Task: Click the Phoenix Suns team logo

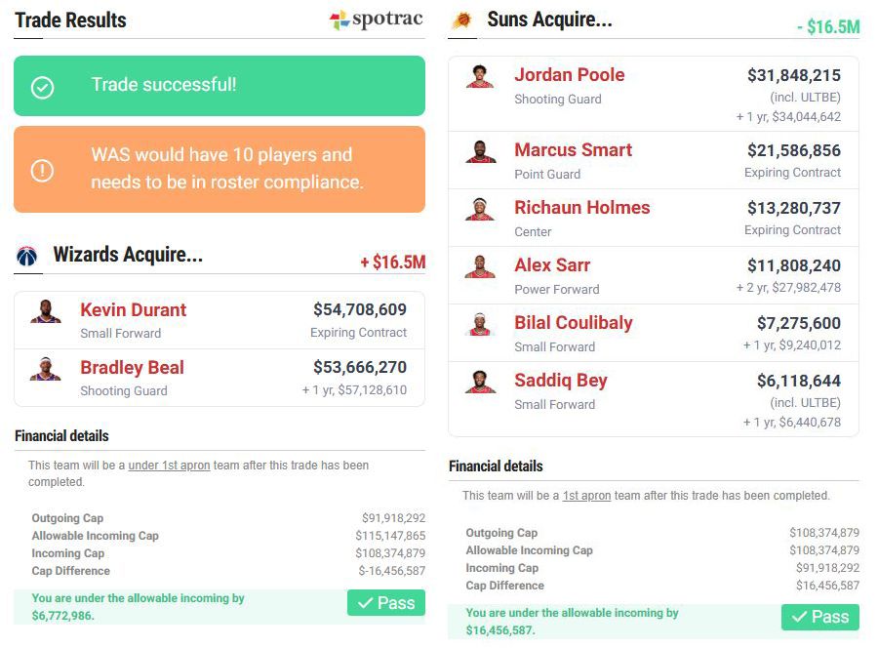Action: pos(462,20)
